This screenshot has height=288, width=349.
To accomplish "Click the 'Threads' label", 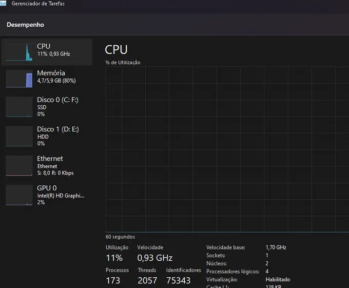I will (147, 270).
